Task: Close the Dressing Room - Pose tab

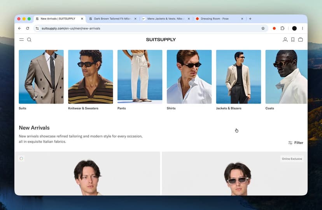Action: click(242, 19)
